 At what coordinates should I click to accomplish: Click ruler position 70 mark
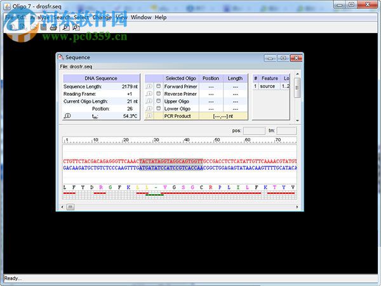277,140
